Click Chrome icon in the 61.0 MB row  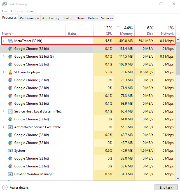tap(10, 119)
